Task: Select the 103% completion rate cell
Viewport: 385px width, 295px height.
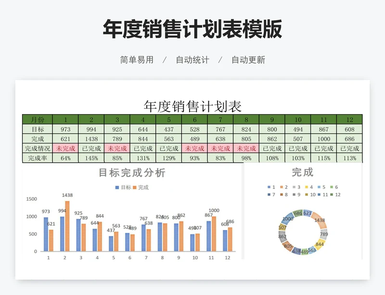Action: pos(298,158)
